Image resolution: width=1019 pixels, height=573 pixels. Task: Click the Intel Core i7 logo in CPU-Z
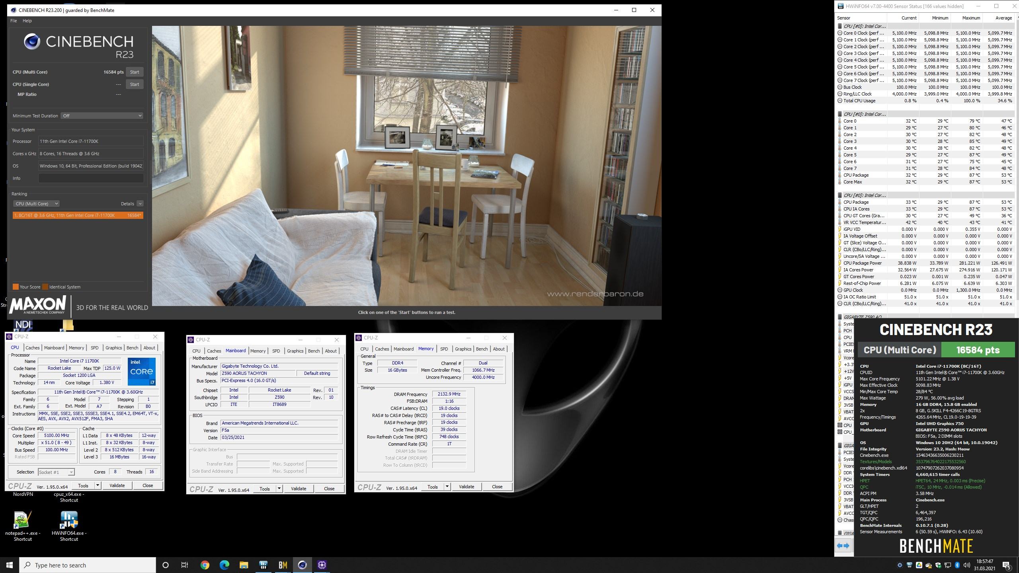point(142,371)
